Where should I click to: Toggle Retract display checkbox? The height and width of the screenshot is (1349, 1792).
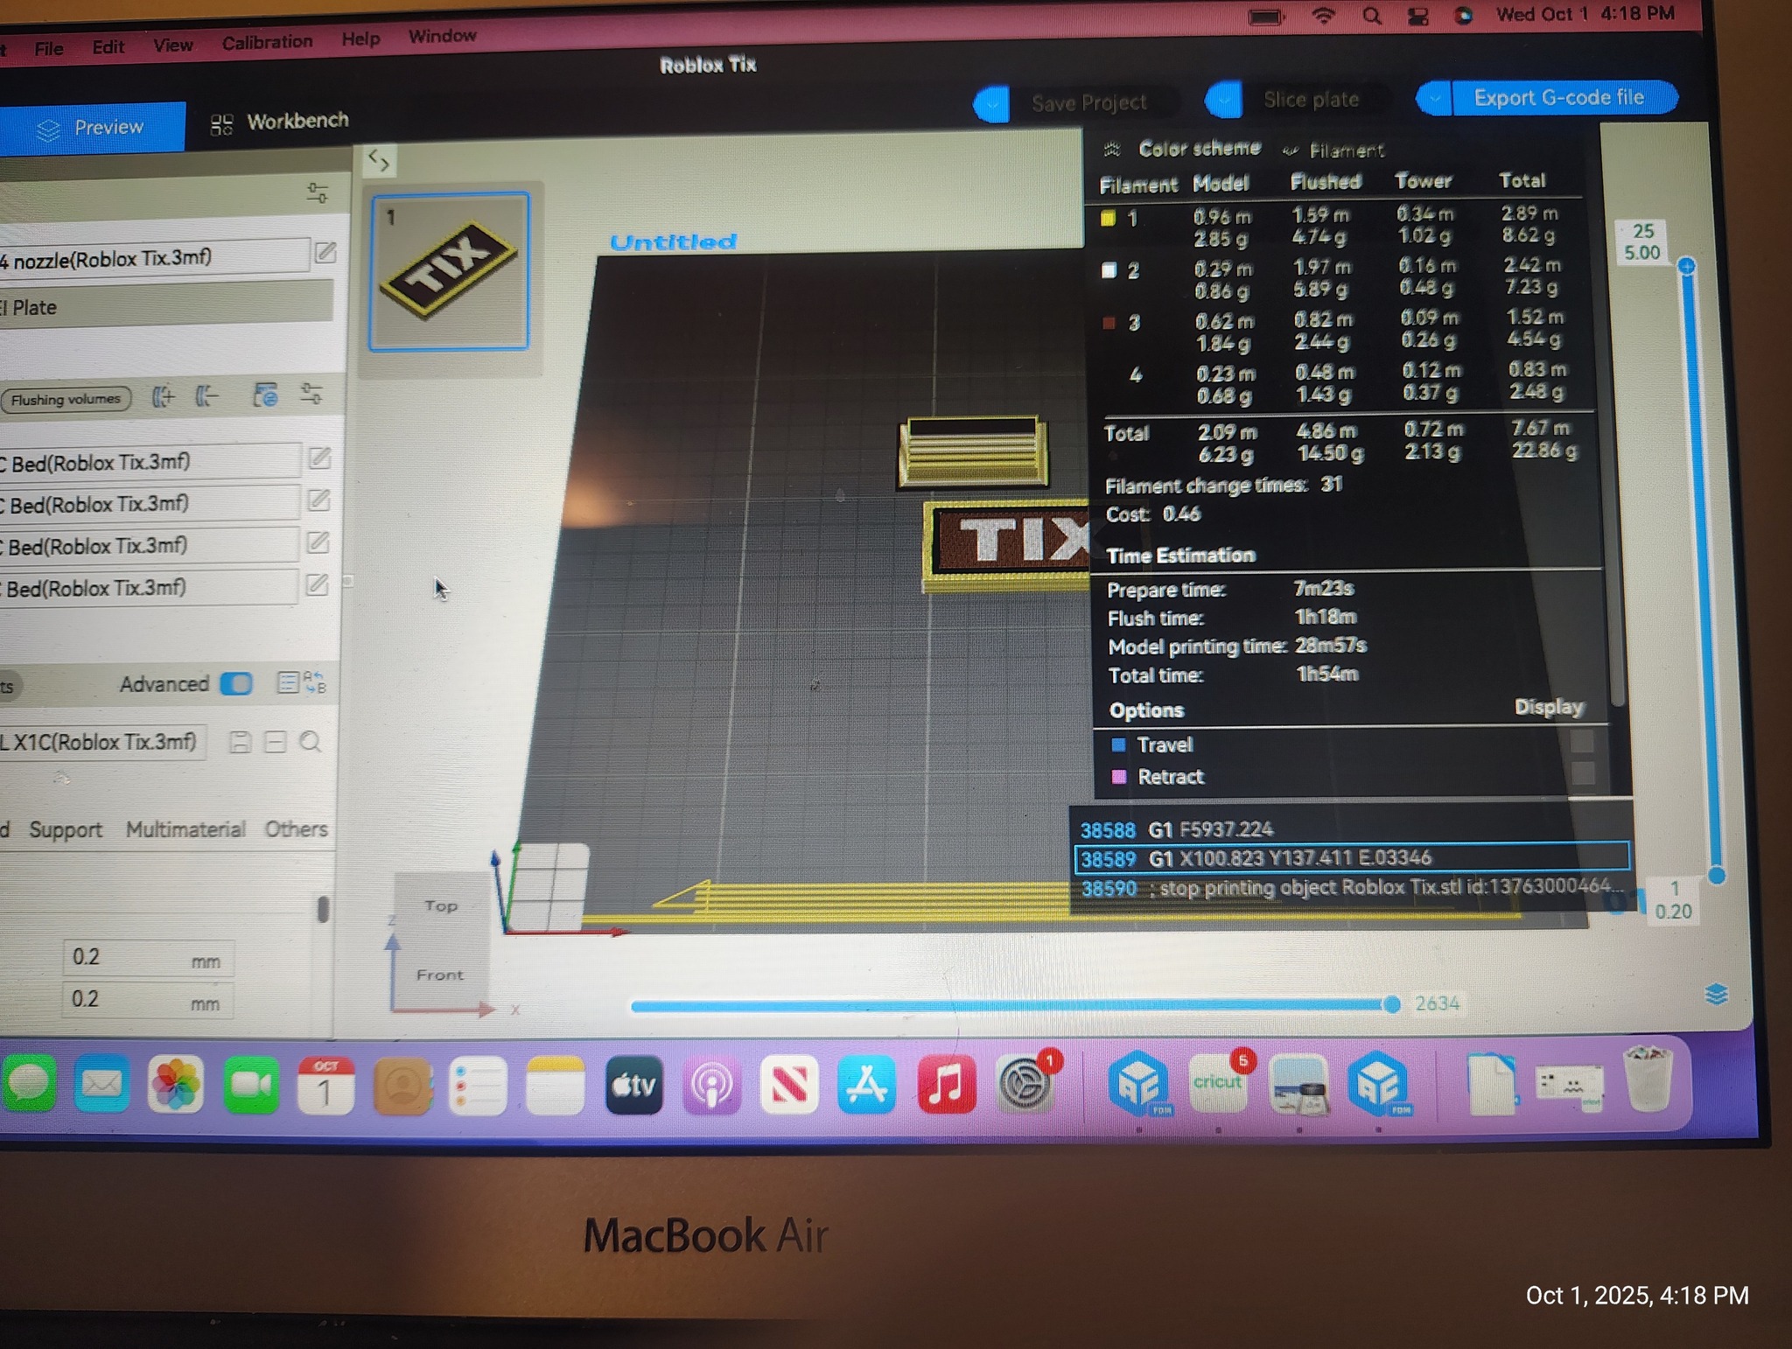pos(1582,773)
